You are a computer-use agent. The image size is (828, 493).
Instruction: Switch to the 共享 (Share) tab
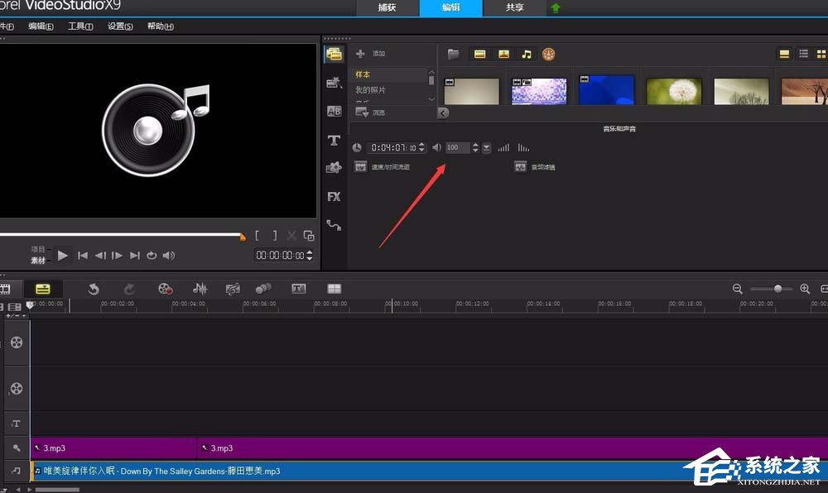tap(514, 7)
